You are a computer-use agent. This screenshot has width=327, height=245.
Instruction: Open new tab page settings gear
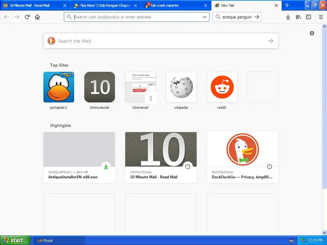click(x=312, y=33)
